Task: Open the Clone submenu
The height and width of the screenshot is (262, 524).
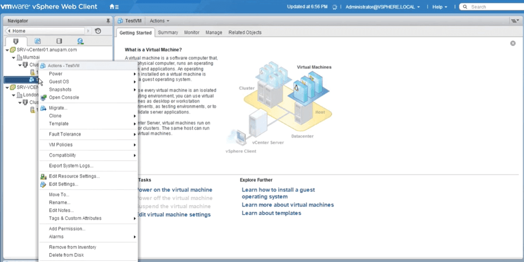Action: pyautogui.click(x=88, y=116)
